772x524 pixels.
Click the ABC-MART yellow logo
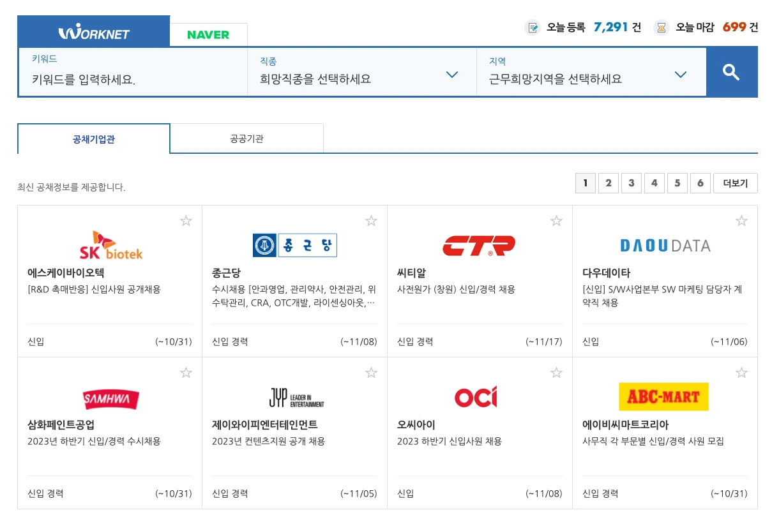[665, 396]
